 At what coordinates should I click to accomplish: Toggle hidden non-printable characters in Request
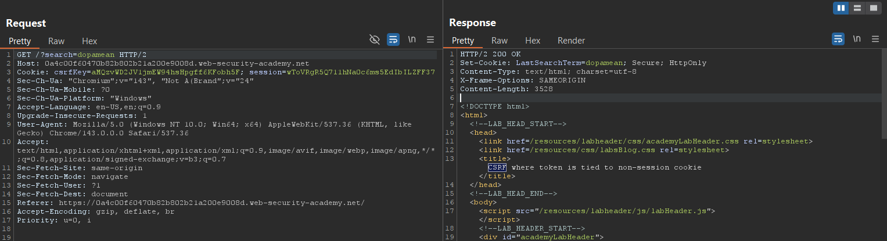point(375,39)
